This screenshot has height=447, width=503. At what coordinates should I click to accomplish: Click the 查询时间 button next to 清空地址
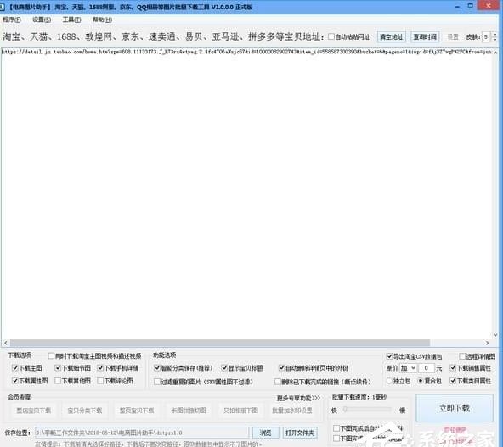coord(425,36)
